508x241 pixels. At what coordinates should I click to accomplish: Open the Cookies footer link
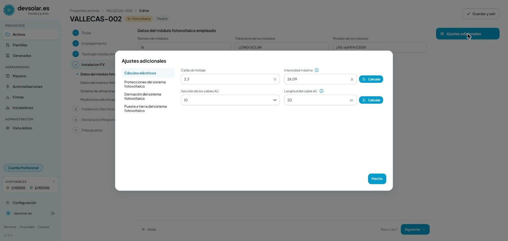[43, 227]
